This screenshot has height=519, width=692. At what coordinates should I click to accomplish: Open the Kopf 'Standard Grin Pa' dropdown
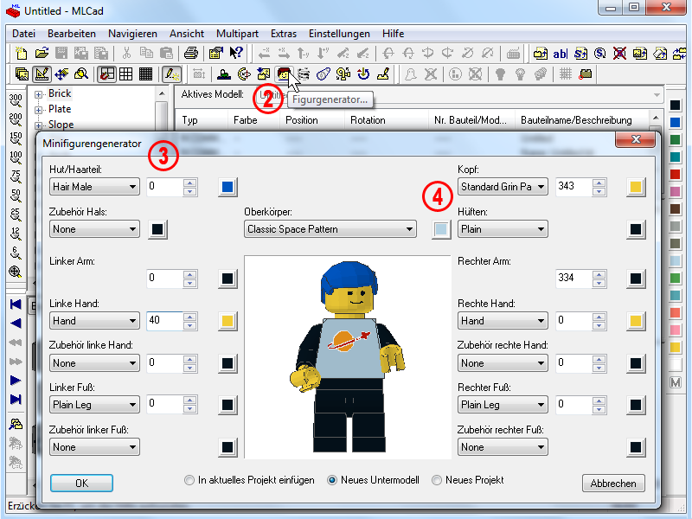click(503, 187)
